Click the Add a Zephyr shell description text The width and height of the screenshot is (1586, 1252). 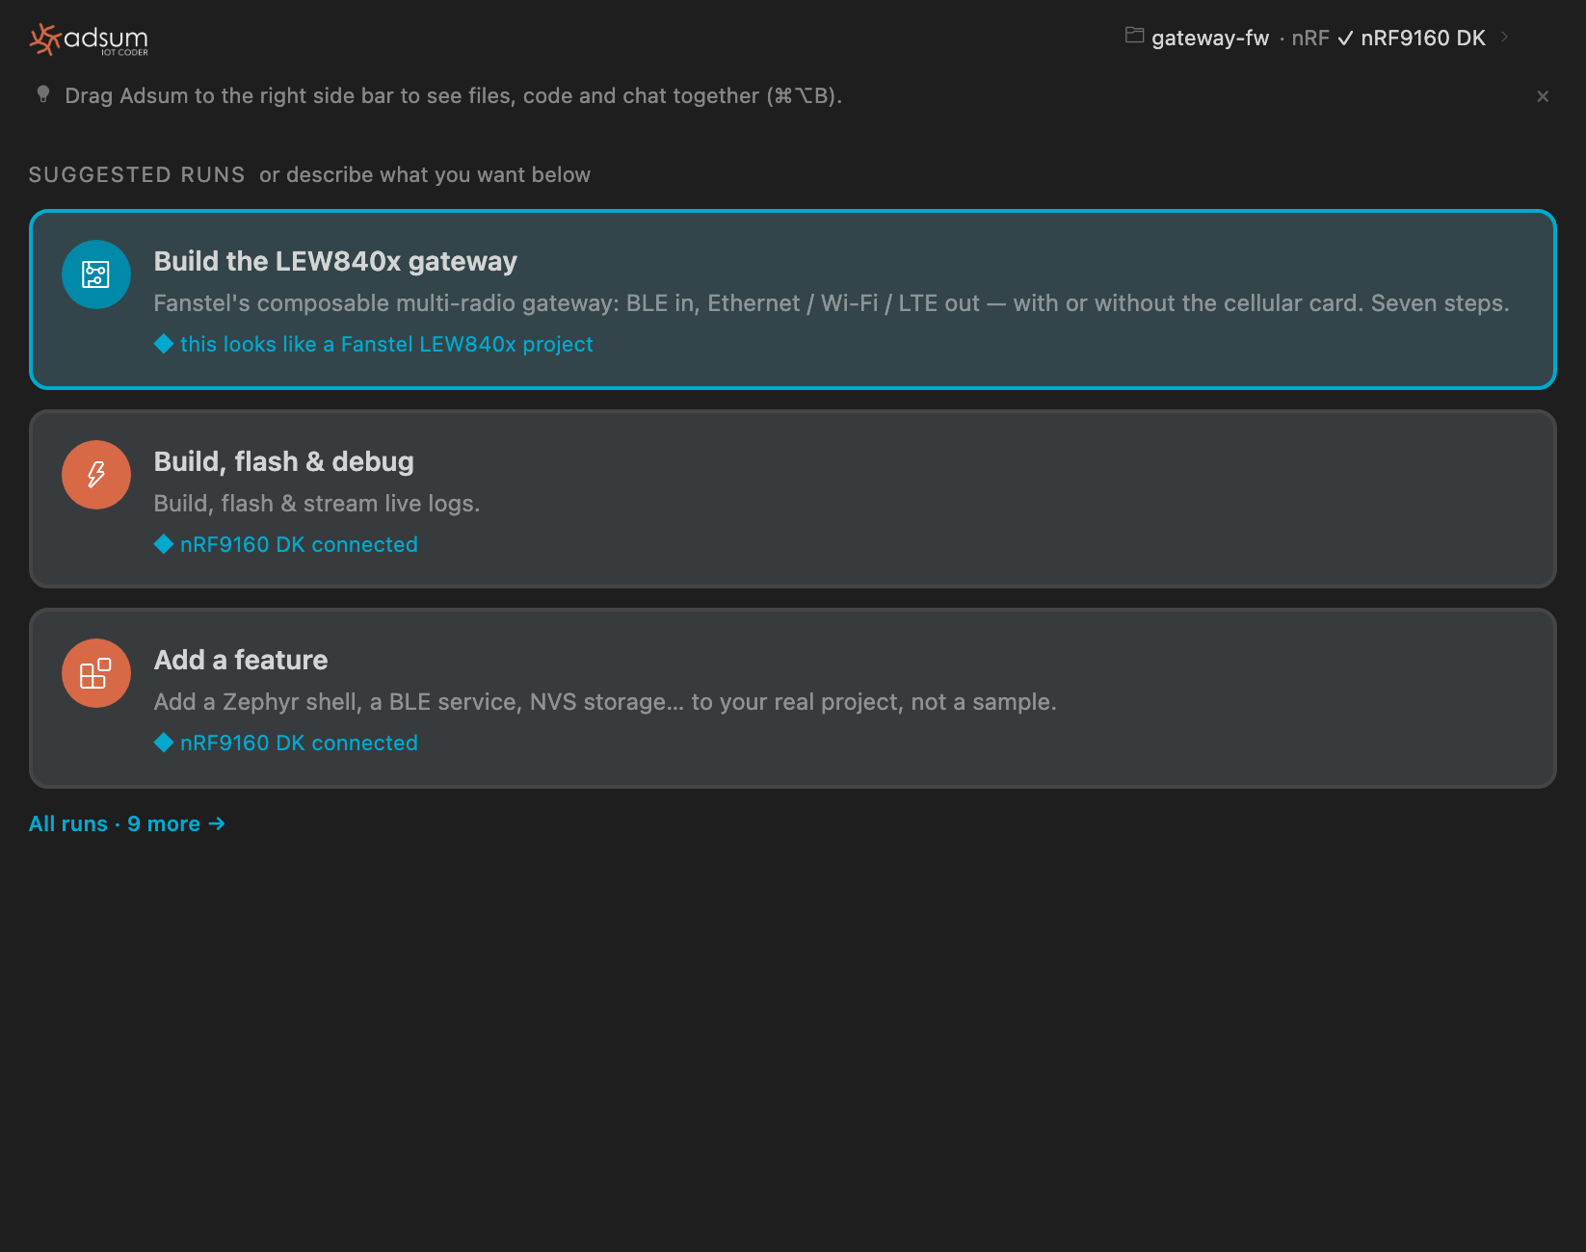[x=605, y=702]
